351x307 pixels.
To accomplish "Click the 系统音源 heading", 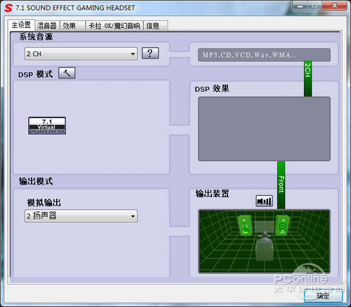I will coord(36,37).
